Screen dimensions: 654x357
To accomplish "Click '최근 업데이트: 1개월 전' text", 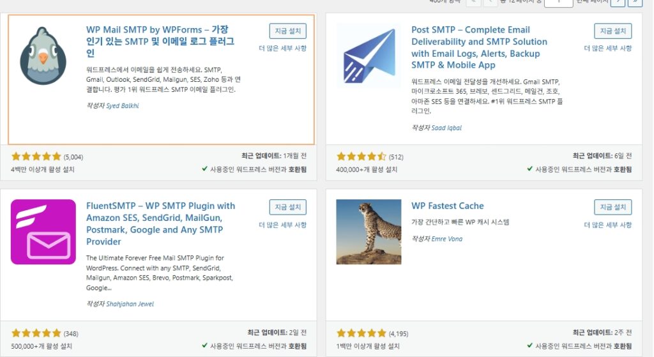I will point(274,156).
